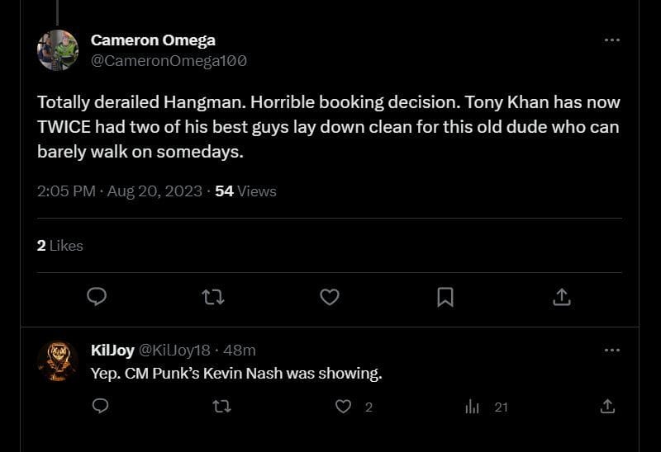
Task: Share KilJoy's reply
Action: click(607, 406)
